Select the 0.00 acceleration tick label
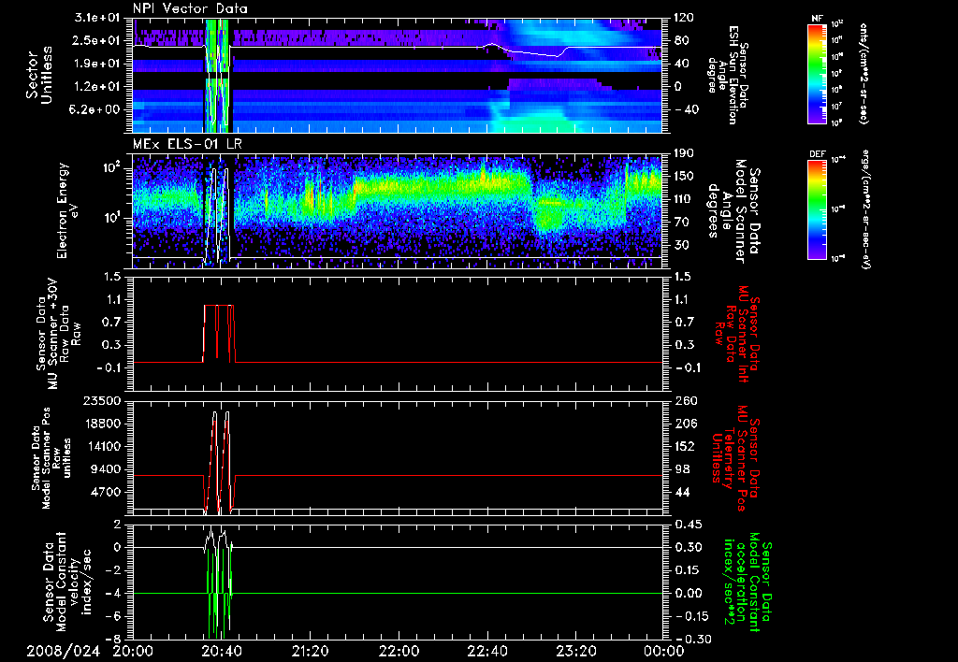Screen dimensions: 958x662 (689, 594)
